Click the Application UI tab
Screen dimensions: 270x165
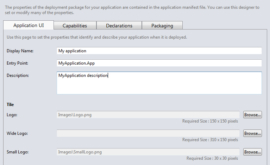[x=29, y=25]
